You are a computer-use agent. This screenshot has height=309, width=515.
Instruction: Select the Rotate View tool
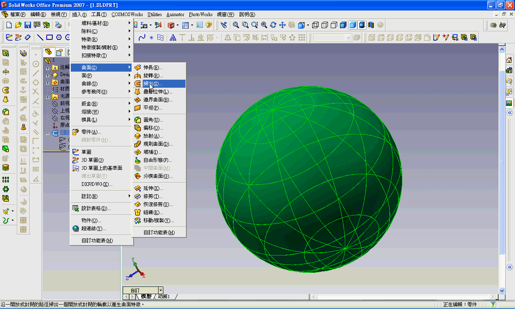273,25
